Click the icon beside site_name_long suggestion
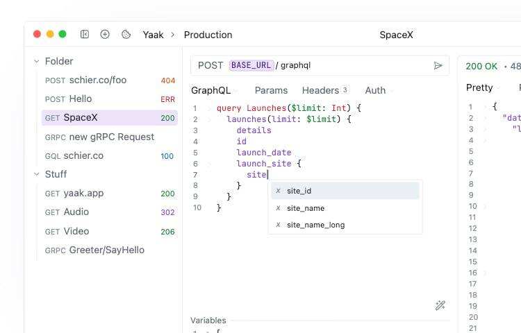 (279, 225)
